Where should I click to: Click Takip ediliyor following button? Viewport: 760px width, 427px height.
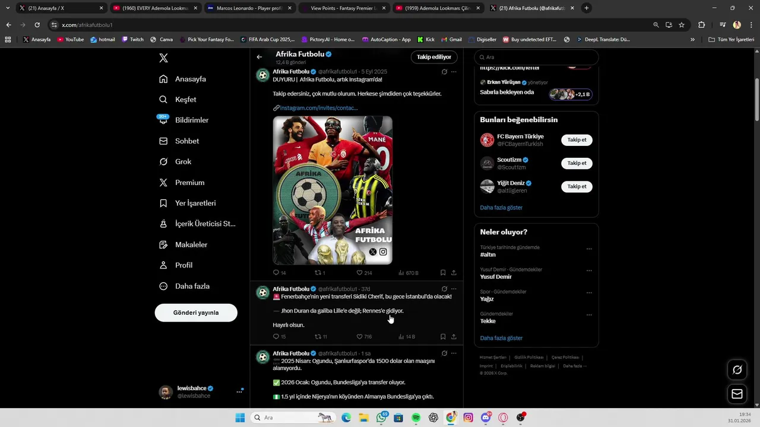point(434,57)
